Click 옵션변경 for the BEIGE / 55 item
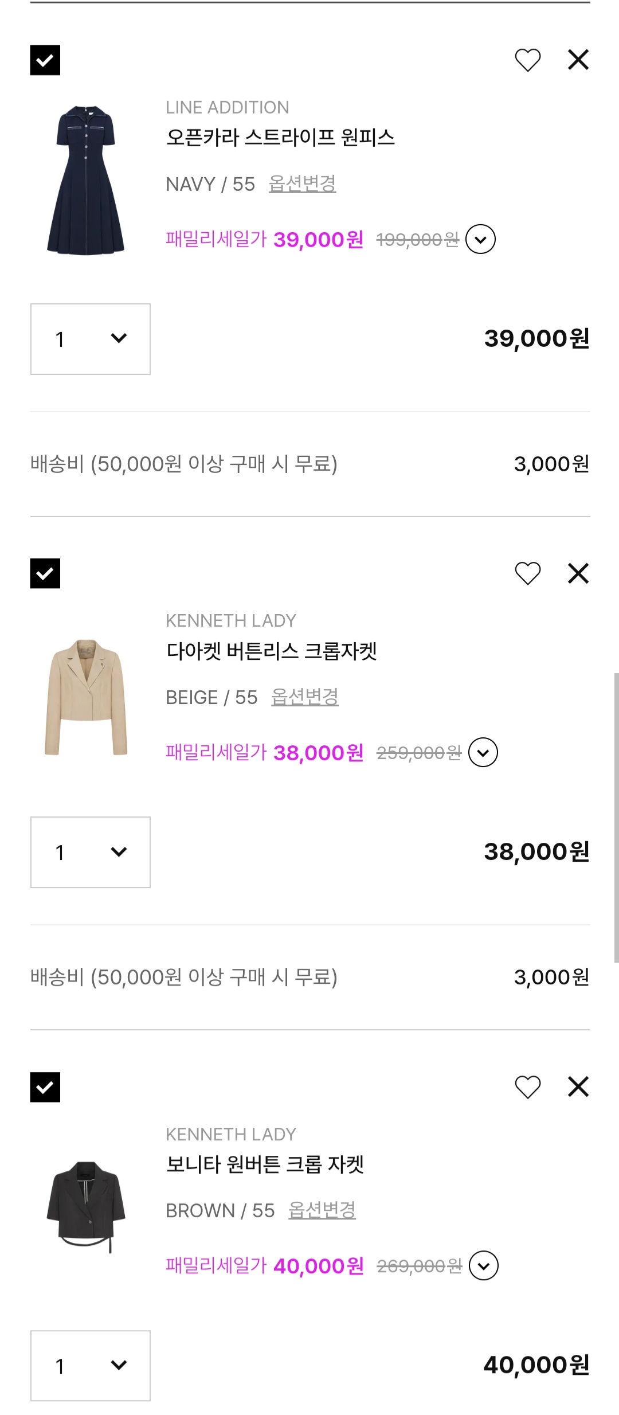The image size is (619, 1415). [304, 697]
